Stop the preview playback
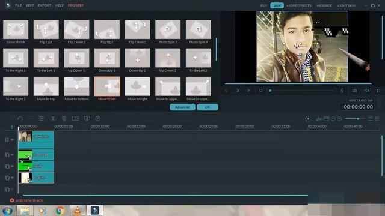The width and height of the screenshot is (385, 216). (x=260, y=91)
